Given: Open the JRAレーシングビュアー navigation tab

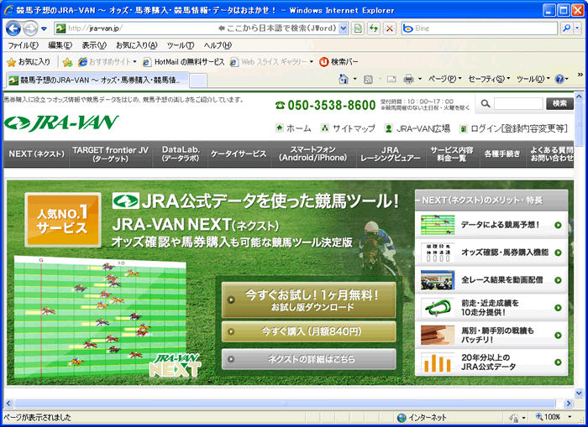Looking at the screenshot, I should point(391,154).
